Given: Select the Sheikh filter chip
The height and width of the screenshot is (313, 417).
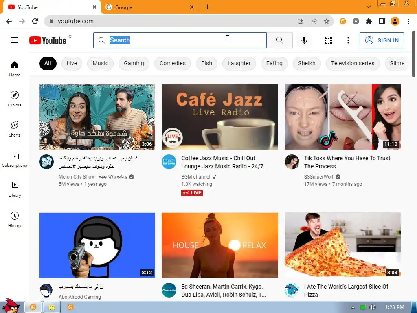Looking at the screenshot, I should (307, 63).
